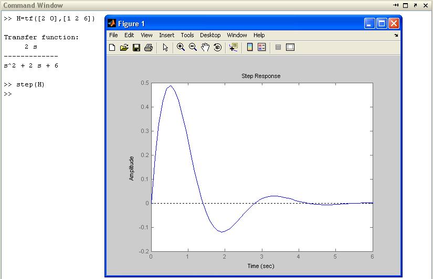Click the Show Plot Tools icon
The image size is (433, 279).
pos(290,48)
